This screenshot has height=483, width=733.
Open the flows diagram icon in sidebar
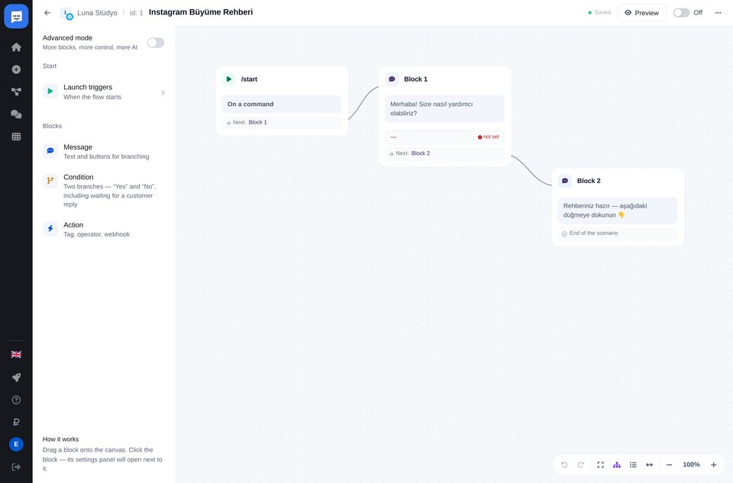pyautogui.click(x=16, y=92)
